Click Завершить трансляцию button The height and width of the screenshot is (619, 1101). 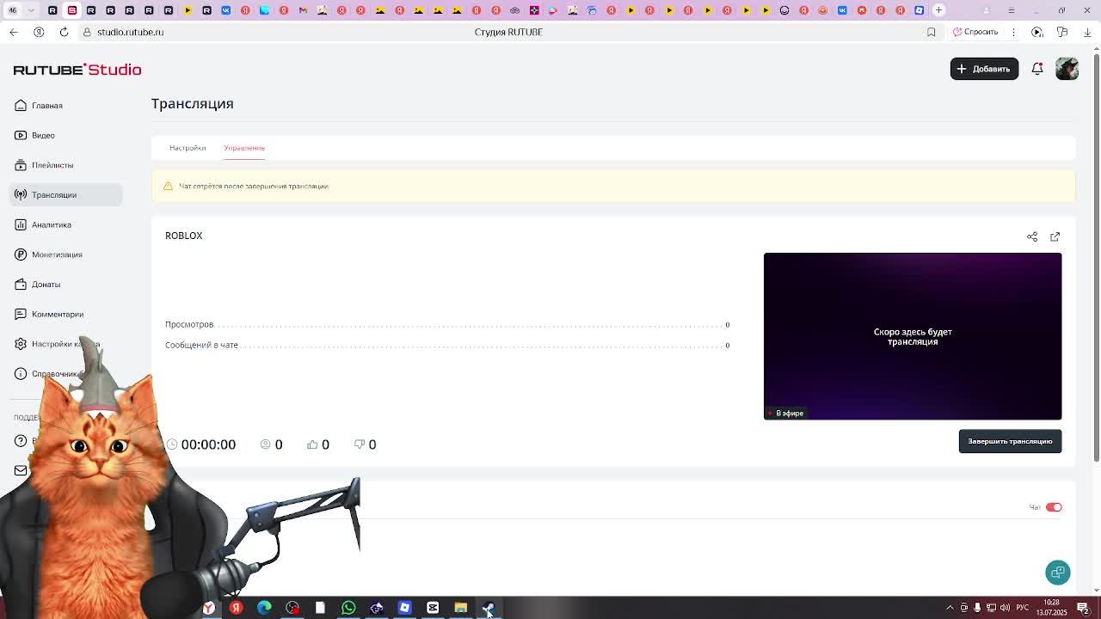1010,441
